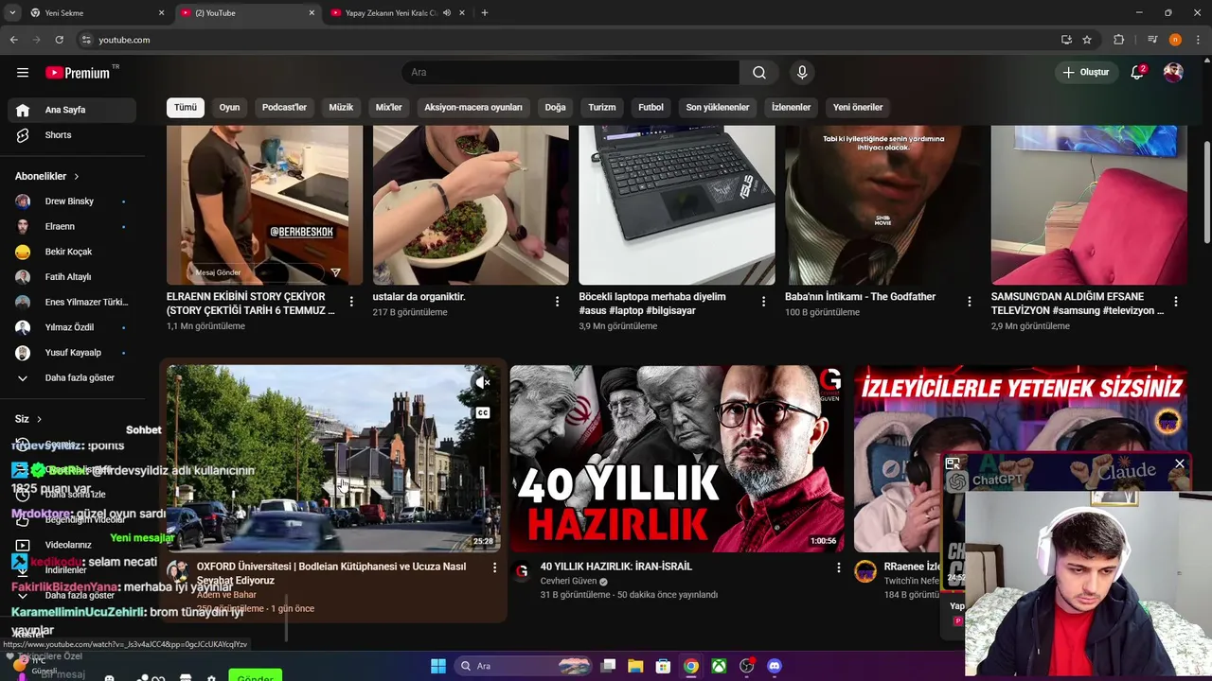Select the Tümü filter chip
Image resolution: width=1212 pixels, height=681 pixels.
[186, 108]
